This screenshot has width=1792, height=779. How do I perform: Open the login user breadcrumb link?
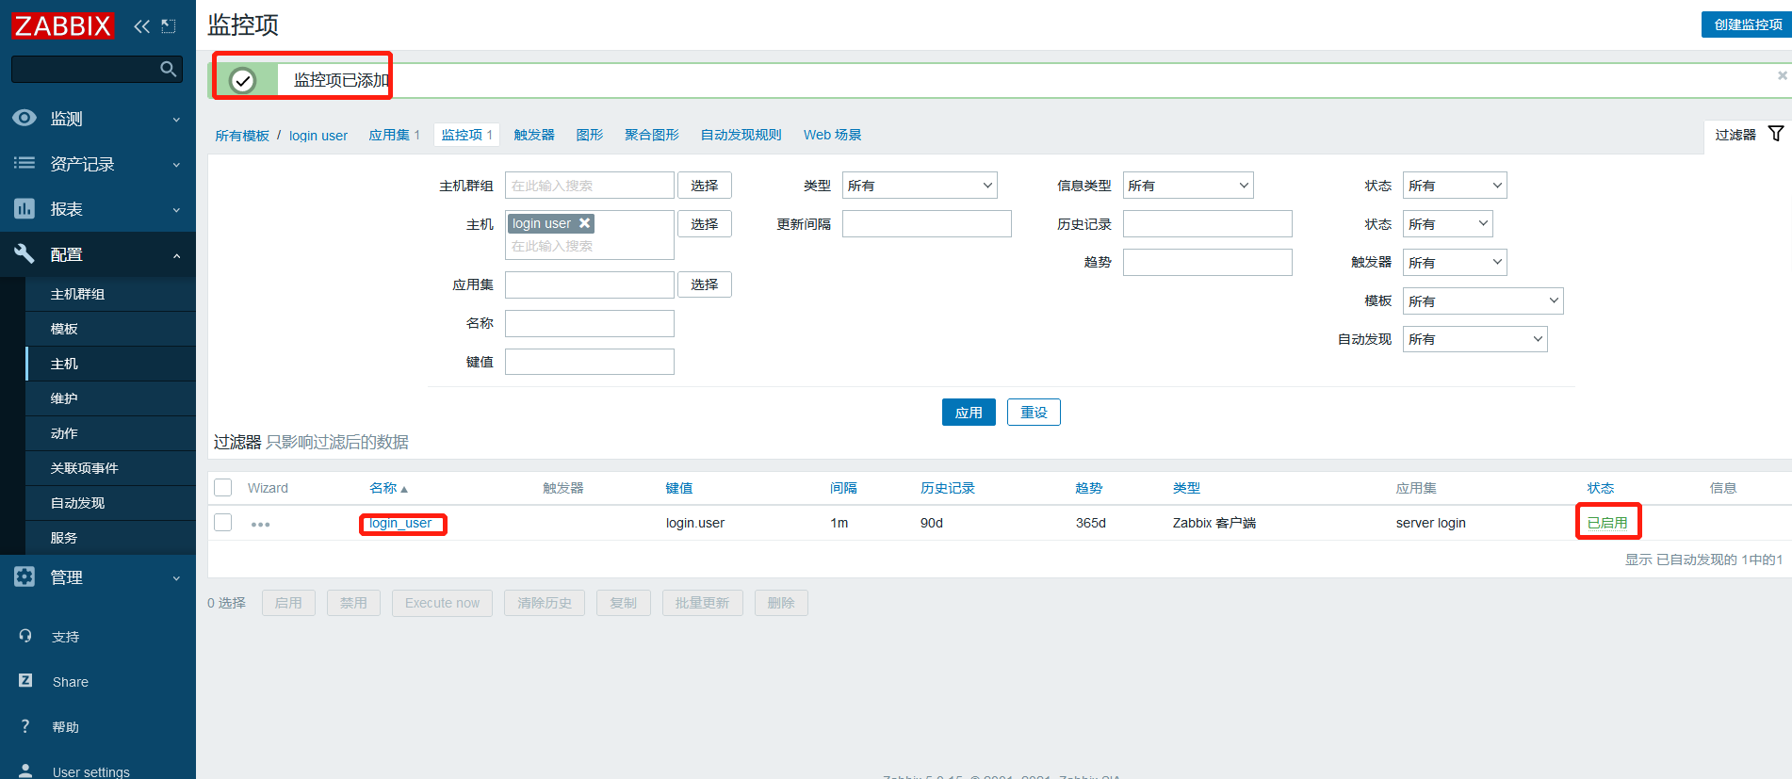pos(318,136)
